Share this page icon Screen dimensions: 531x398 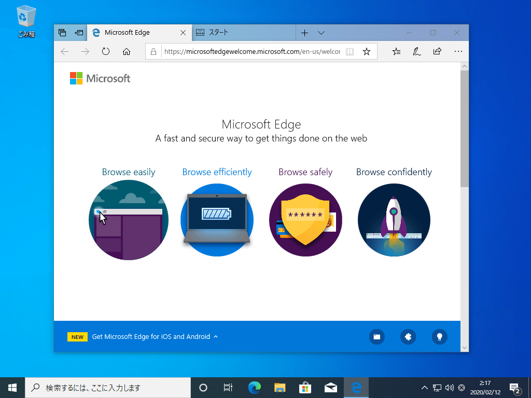pyautogui.click(x=437, y=51)
